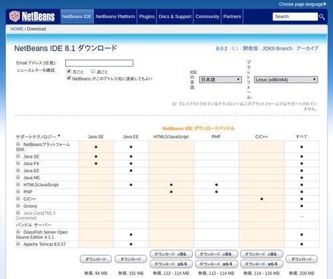Click info icon beside Java FX row
The height and width of the screenshot is (279, 333).
coord(18,163)
